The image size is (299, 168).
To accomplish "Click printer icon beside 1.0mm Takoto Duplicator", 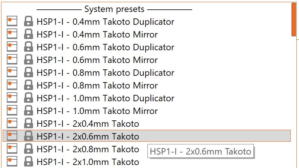I will 12,98.
